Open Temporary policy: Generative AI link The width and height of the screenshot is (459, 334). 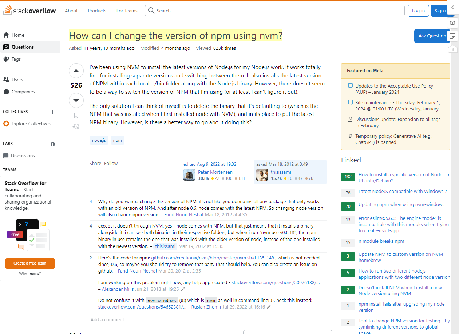[x=394, y=139]
